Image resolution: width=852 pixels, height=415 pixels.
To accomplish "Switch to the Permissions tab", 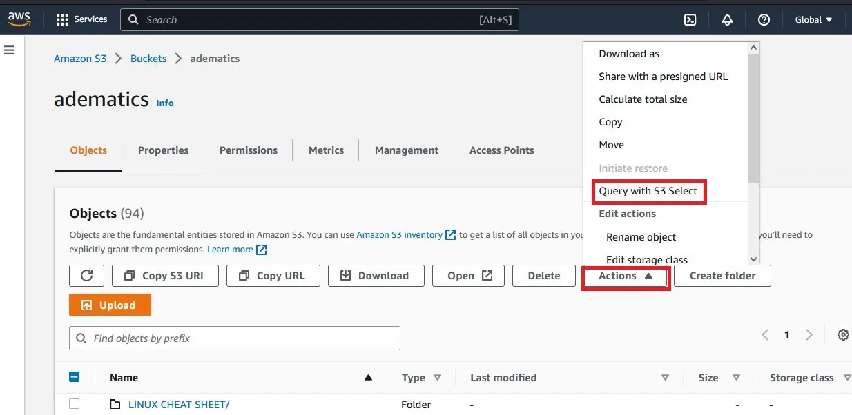I will [249, 150].
